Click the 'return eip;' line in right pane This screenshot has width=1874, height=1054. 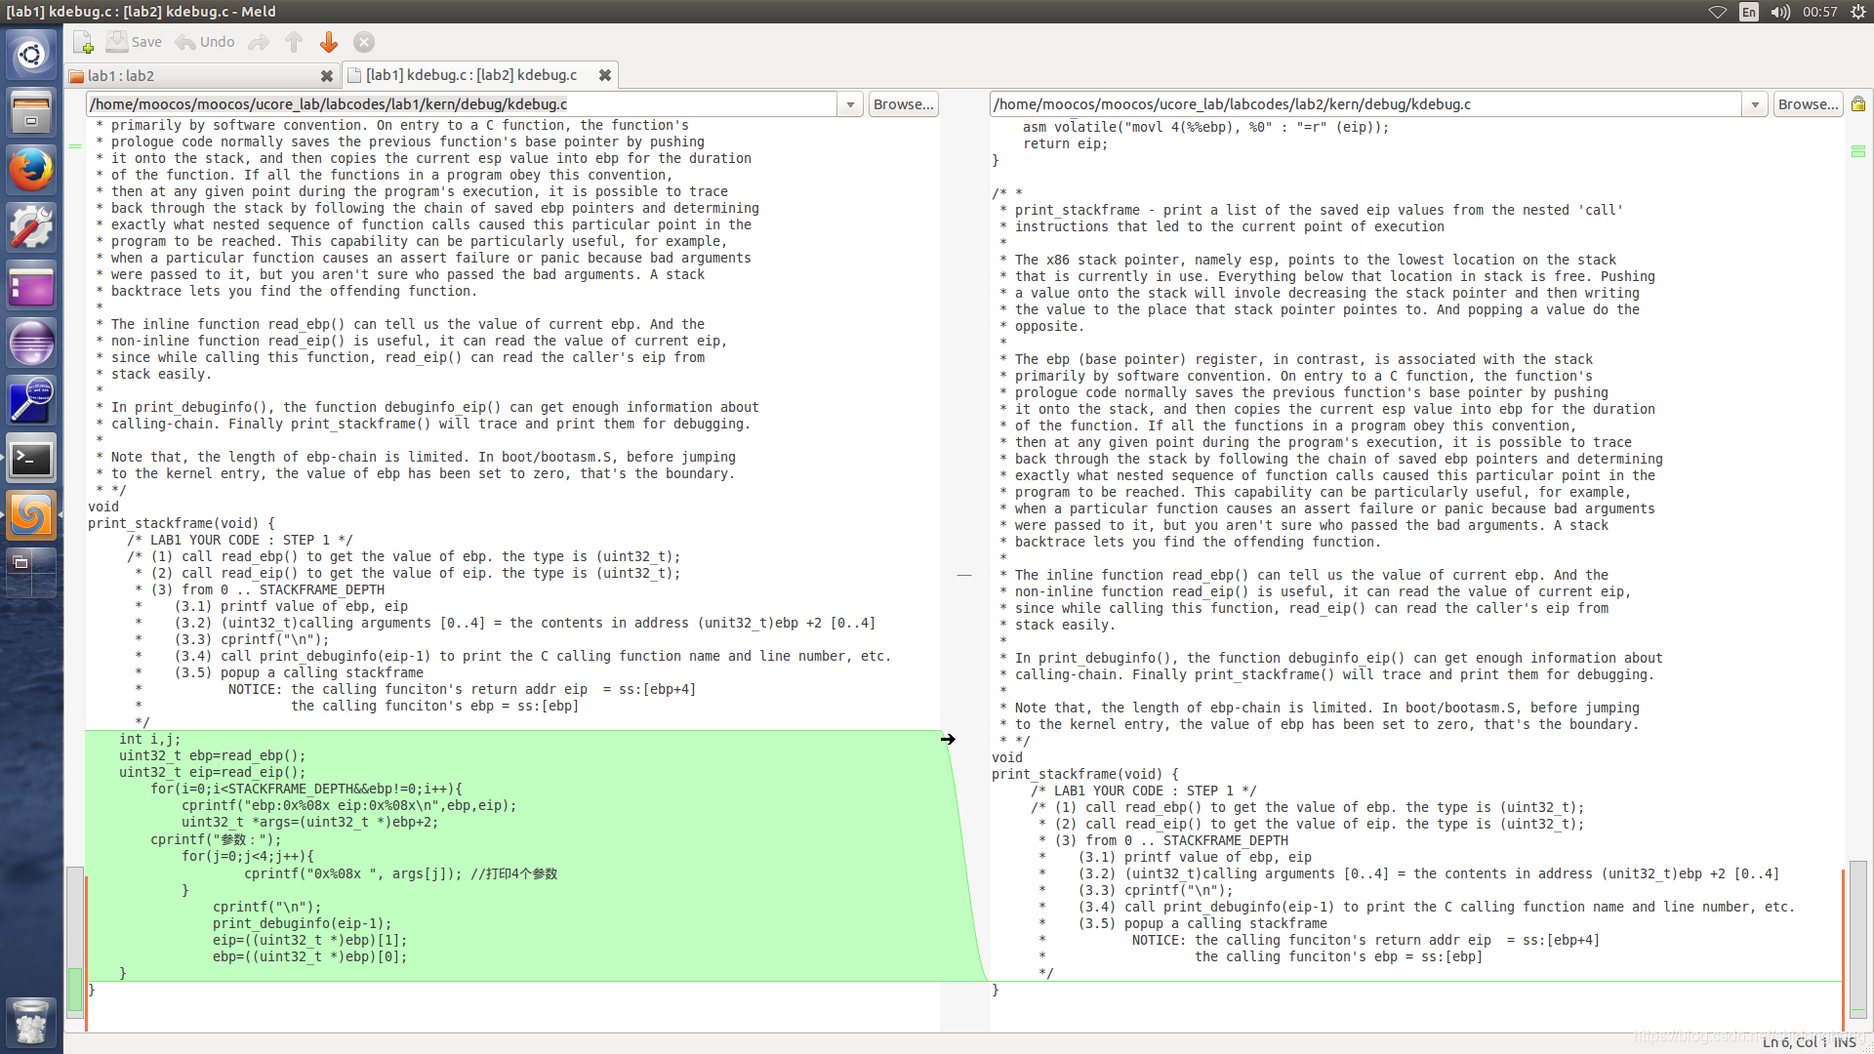[x=1066, y=143]
